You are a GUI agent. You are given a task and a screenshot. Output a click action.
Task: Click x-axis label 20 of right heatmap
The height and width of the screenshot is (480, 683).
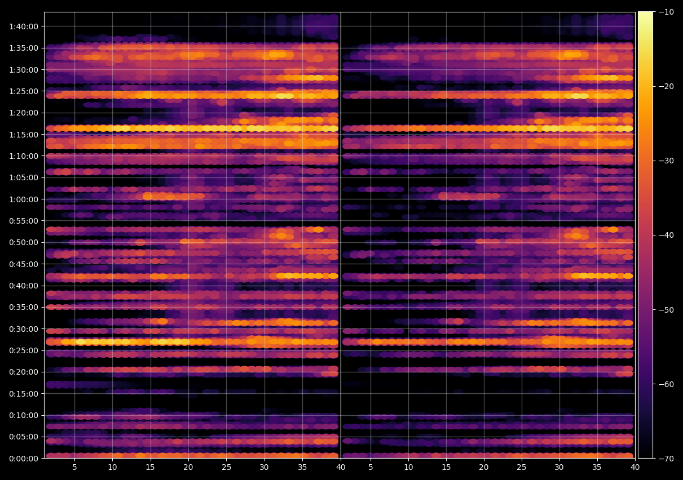click(484, 468)
